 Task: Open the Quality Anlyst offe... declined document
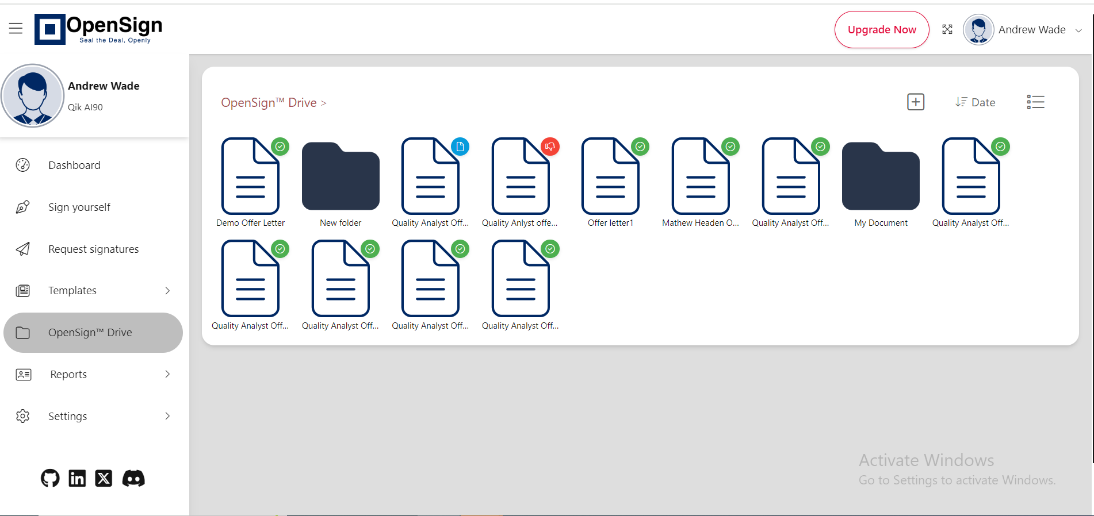(x=521, y=176)
